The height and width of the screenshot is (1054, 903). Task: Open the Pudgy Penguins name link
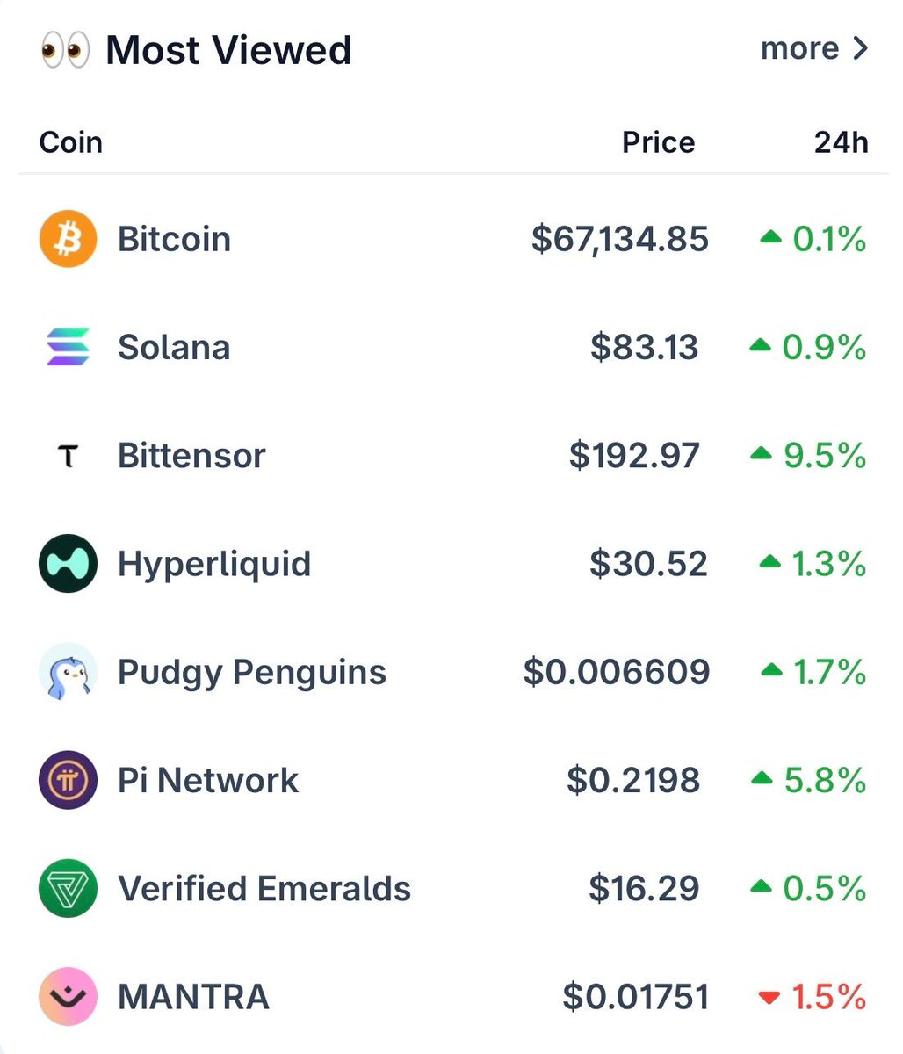(x=252, y=672)
